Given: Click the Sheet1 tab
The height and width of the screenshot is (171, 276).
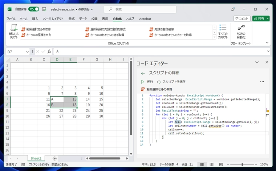Looking at the screenshot, I should 36,158.
